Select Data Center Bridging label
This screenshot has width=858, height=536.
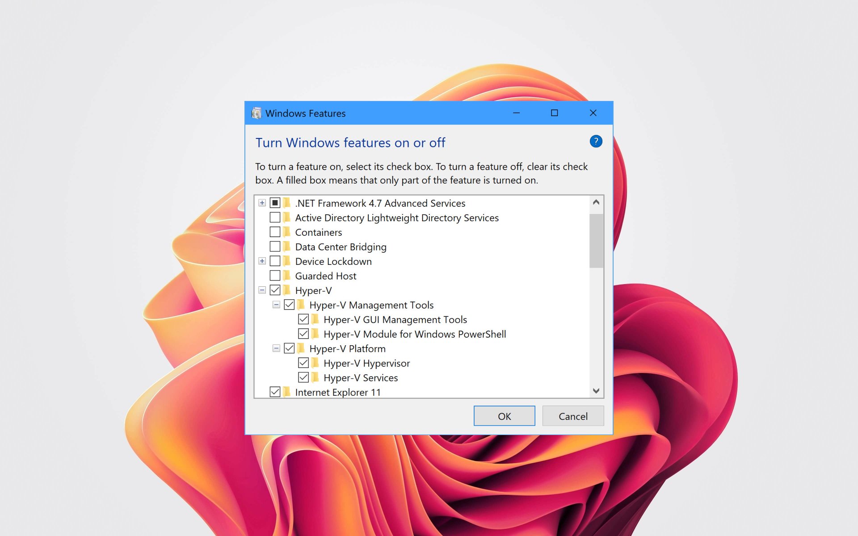[341, 247]
